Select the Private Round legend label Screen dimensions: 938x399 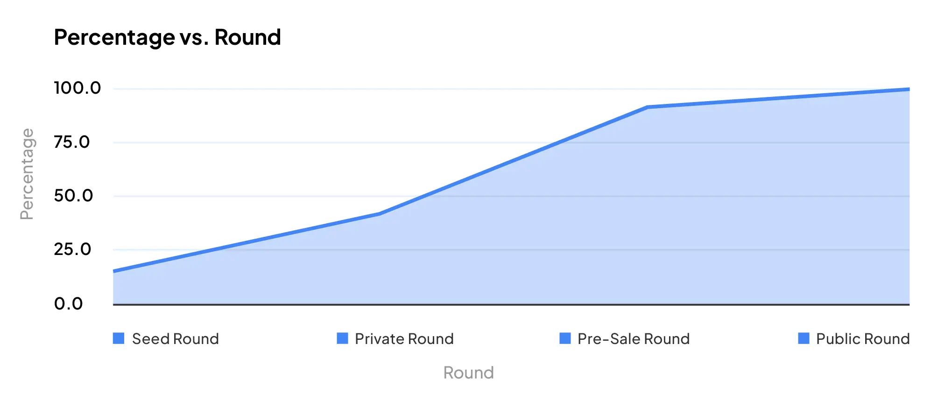[x=404, y=339]
